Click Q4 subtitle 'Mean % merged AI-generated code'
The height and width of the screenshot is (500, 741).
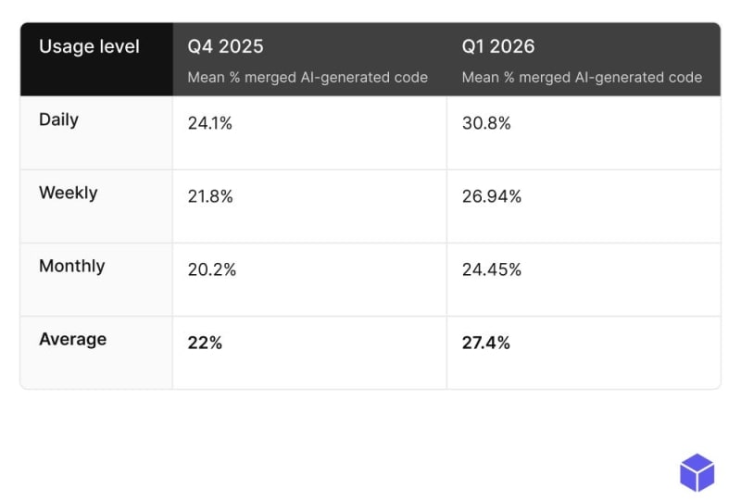point(308,78)
